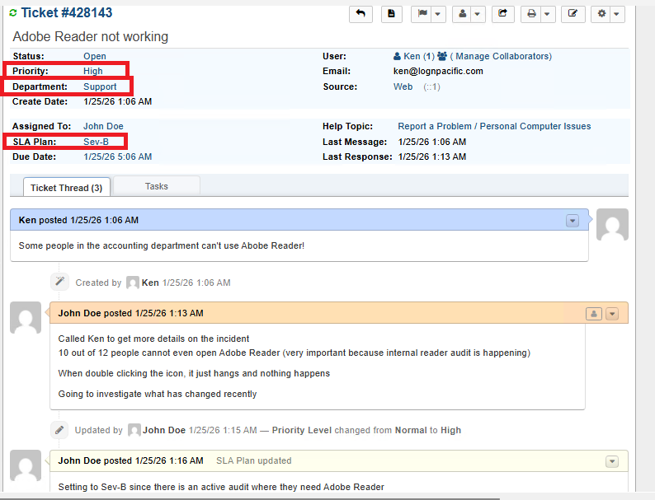Click the Adobe Reader not working subject
The height and width of the screenshot is (500, 655).
[91, 37]
